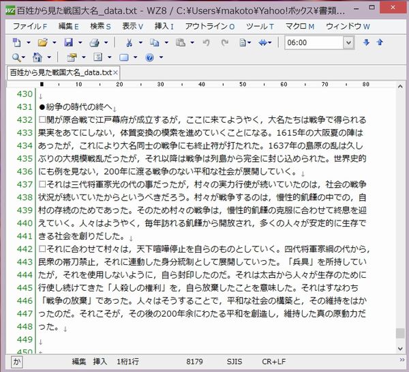Click the document page icon beside Redo

tap(243, 42)
